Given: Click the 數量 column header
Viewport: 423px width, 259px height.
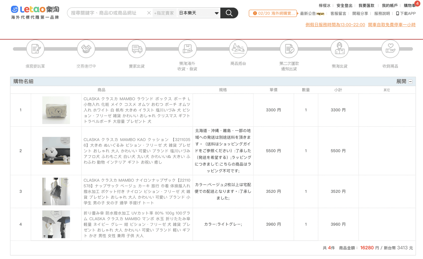Looking at the screenshot, I should [x=306, y=90].
